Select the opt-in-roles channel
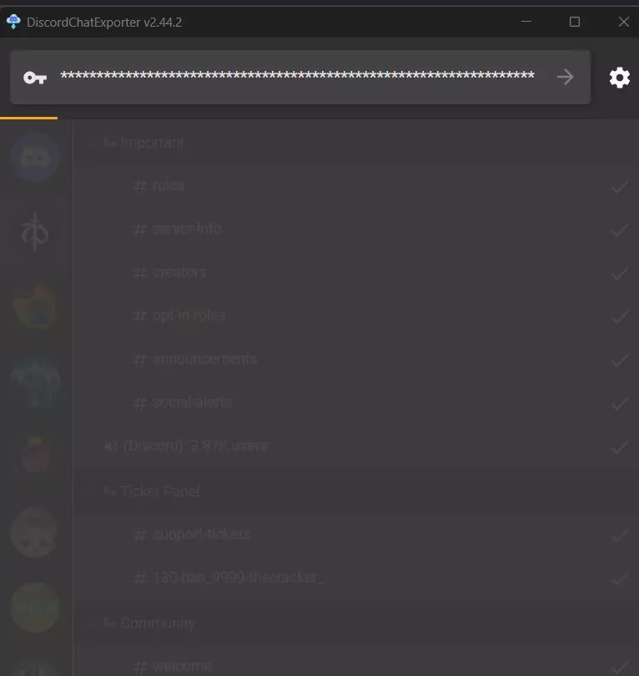 pos(355,316)
